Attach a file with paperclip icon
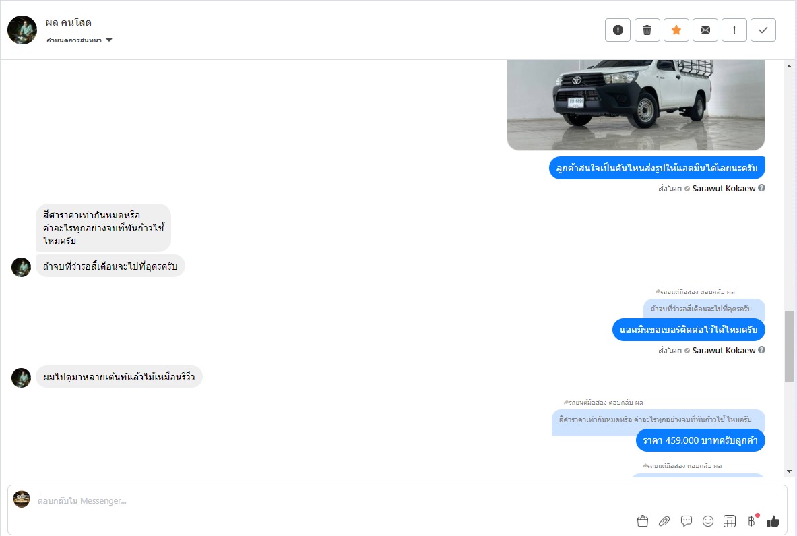 tap(664, 521)
